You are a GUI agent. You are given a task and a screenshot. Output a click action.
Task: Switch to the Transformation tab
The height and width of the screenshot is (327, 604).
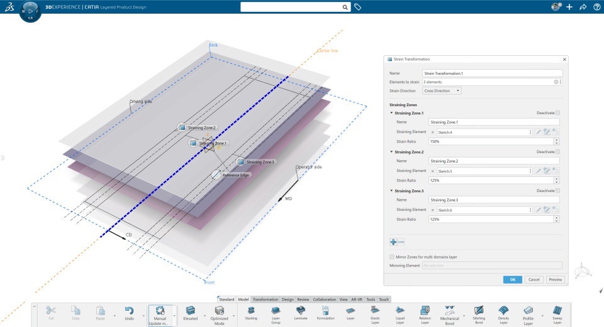click(265, 299)
